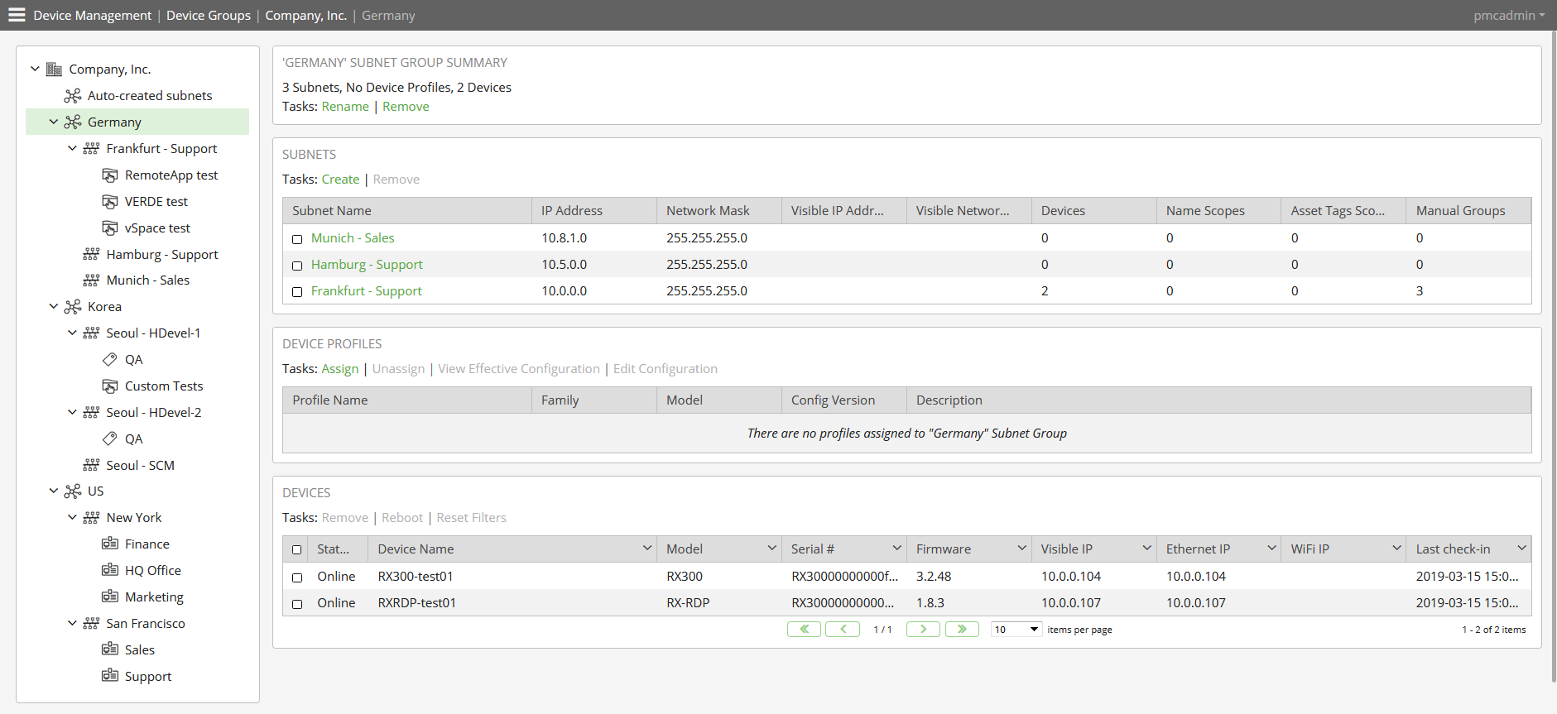Check the Frankfurt - Support subnet checkbox

(297, 292)
